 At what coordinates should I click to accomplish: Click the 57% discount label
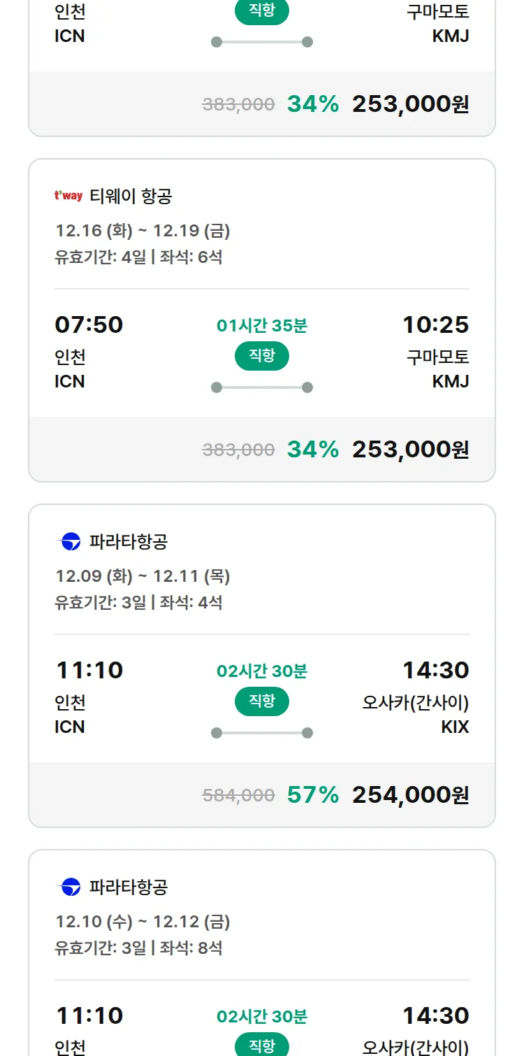click(x=312, y=795)
